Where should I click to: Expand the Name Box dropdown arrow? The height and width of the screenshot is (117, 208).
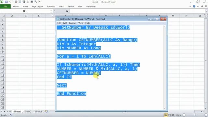coord(51,11)
